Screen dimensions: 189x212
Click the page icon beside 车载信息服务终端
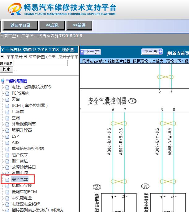click(7, 149)
